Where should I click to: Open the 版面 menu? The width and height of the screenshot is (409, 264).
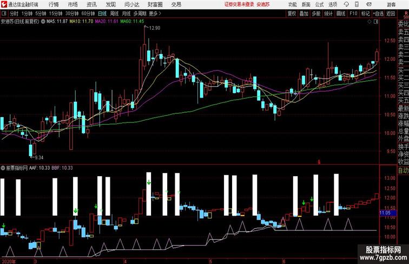click(306, 4)
